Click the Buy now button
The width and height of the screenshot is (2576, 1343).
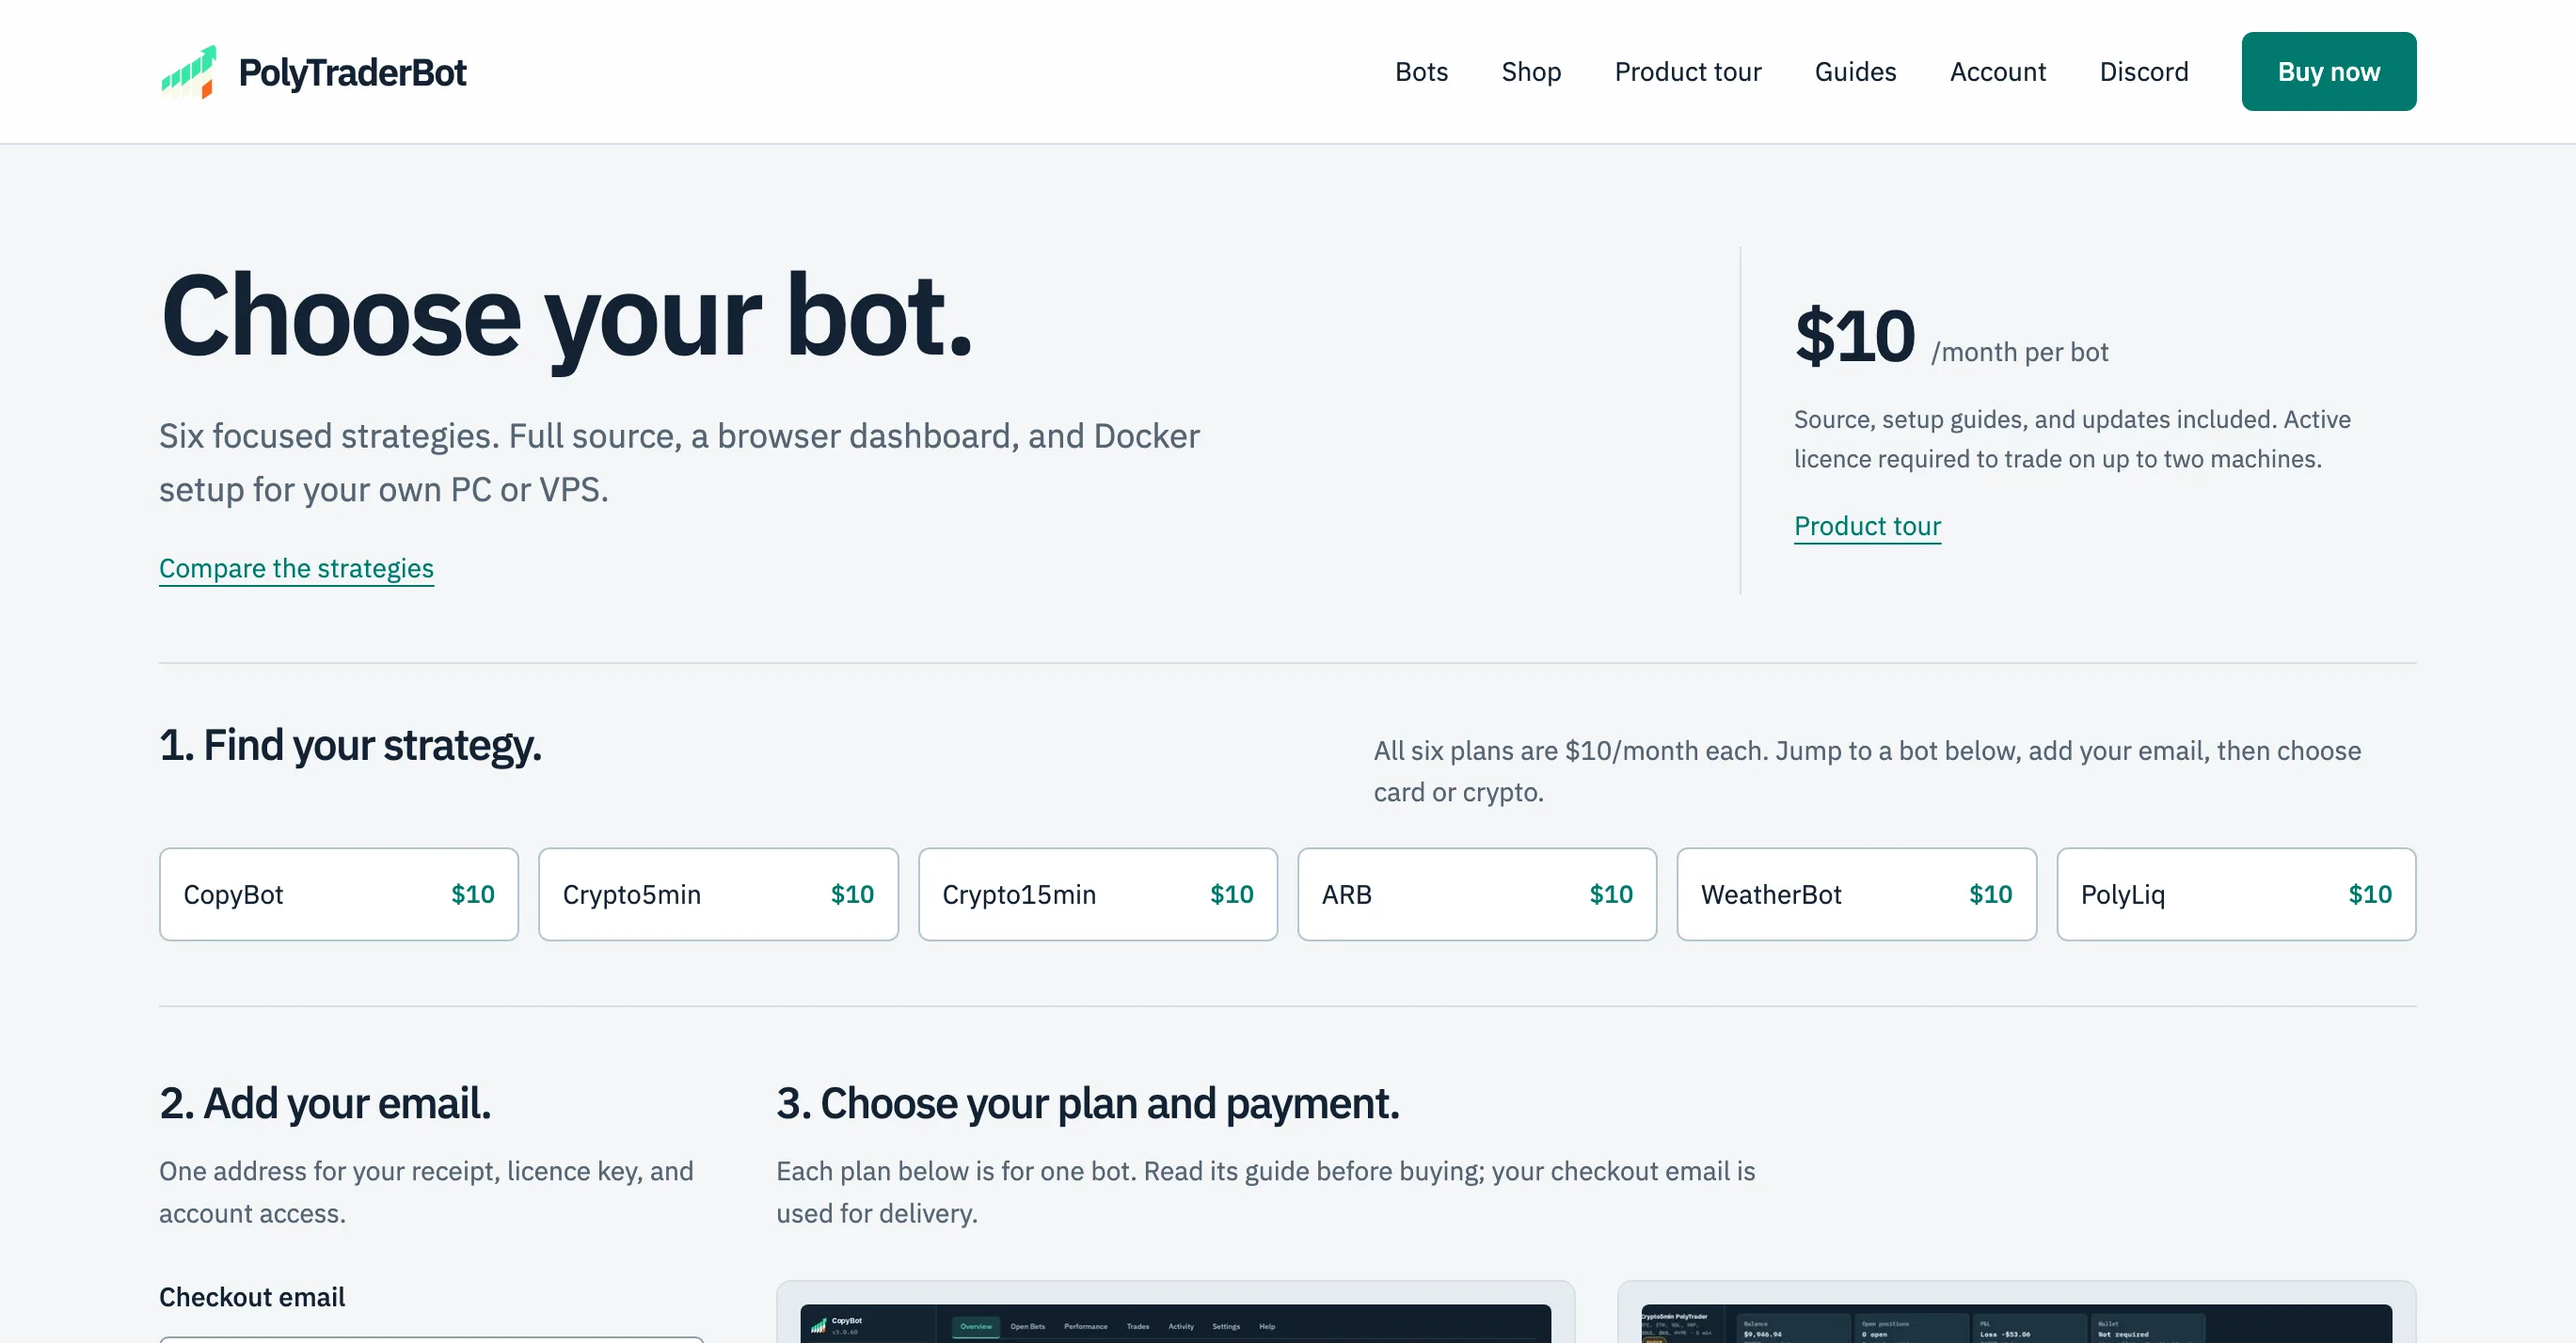2329,71
